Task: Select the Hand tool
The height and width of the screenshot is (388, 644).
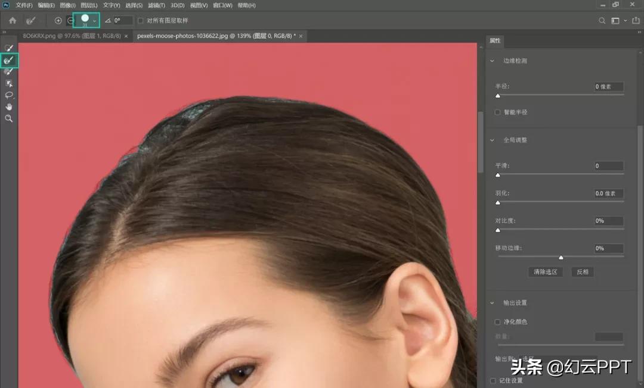Action: pos(9,107)
